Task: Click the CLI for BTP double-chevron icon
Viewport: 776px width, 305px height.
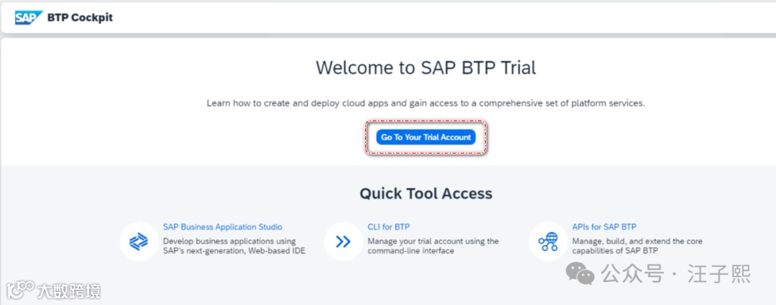Action: [343, 241]
